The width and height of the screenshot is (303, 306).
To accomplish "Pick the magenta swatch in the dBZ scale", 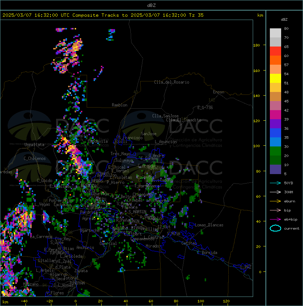I will 275,115.
